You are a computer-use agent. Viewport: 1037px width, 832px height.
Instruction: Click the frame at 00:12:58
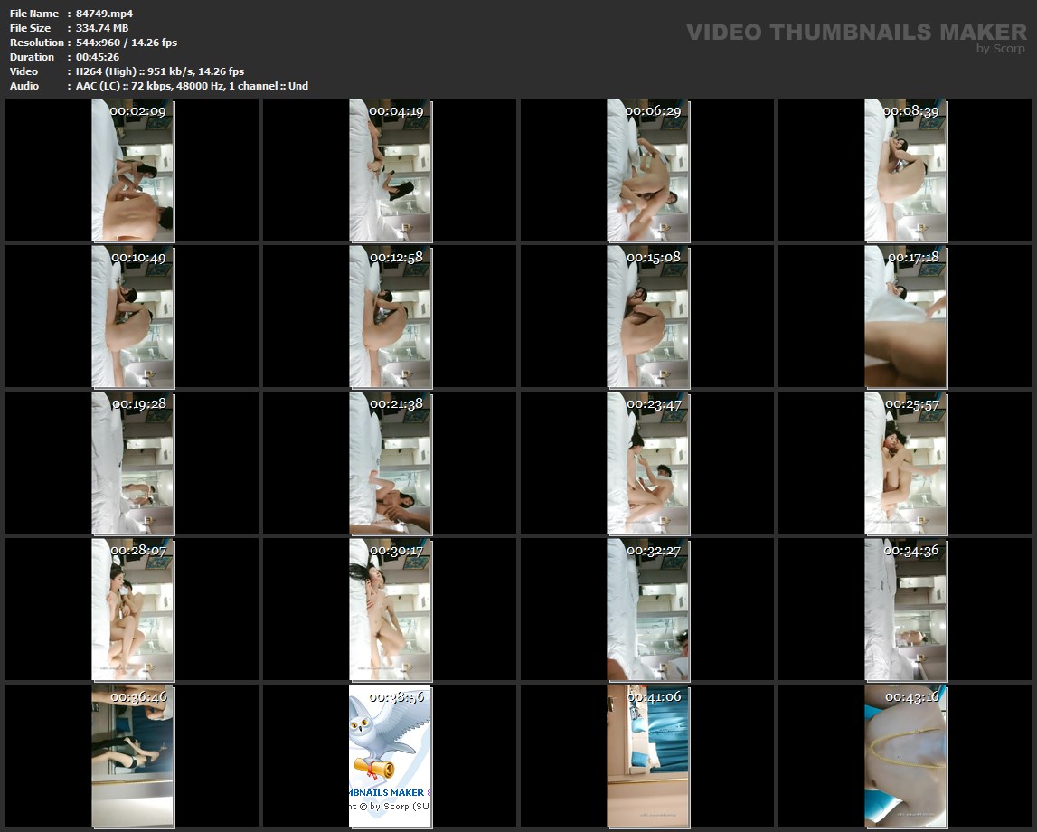coord(390,317)
